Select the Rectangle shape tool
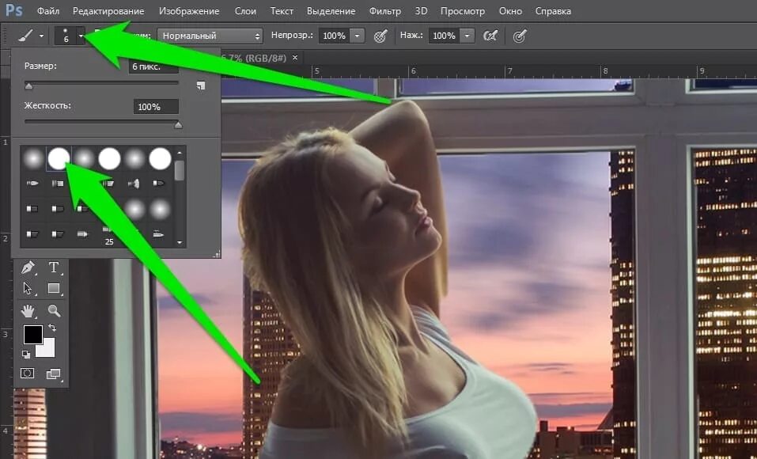 [x=54, y=288]
